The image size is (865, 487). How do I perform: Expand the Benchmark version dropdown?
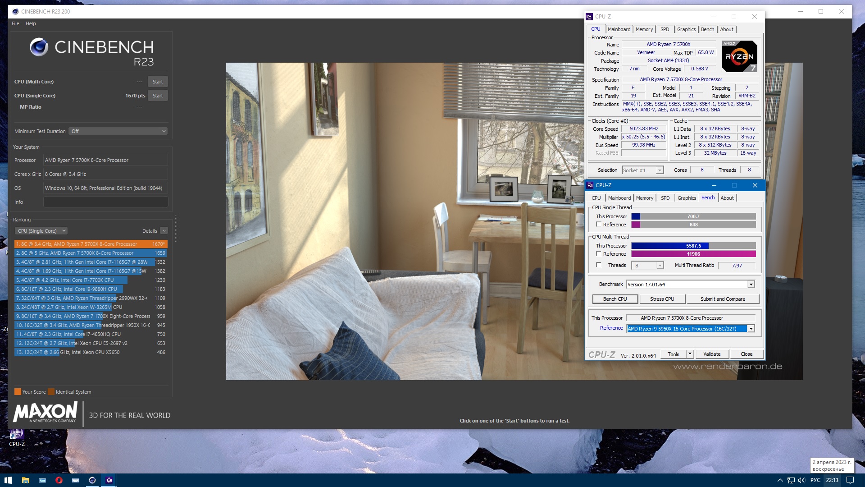coord(751,285)
